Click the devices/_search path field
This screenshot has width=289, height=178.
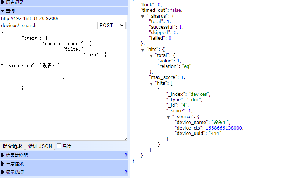49,25
